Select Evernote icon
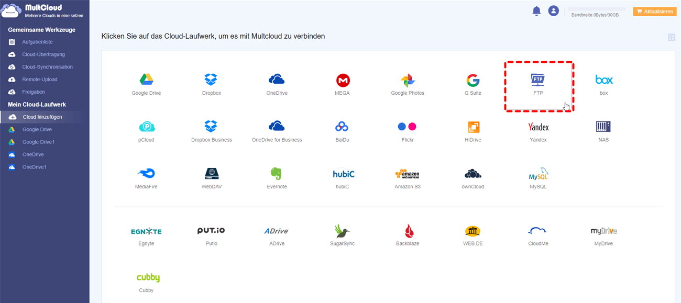The height and width of the screenshot is (303, 681). click(277, 174)
